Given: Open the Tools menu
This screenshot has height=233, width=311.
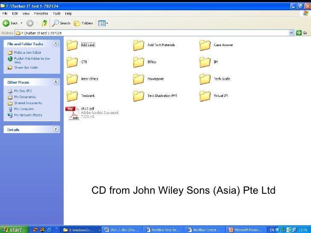Looking at the screenshot, I should pyautogui.click(x=56, y=14).
